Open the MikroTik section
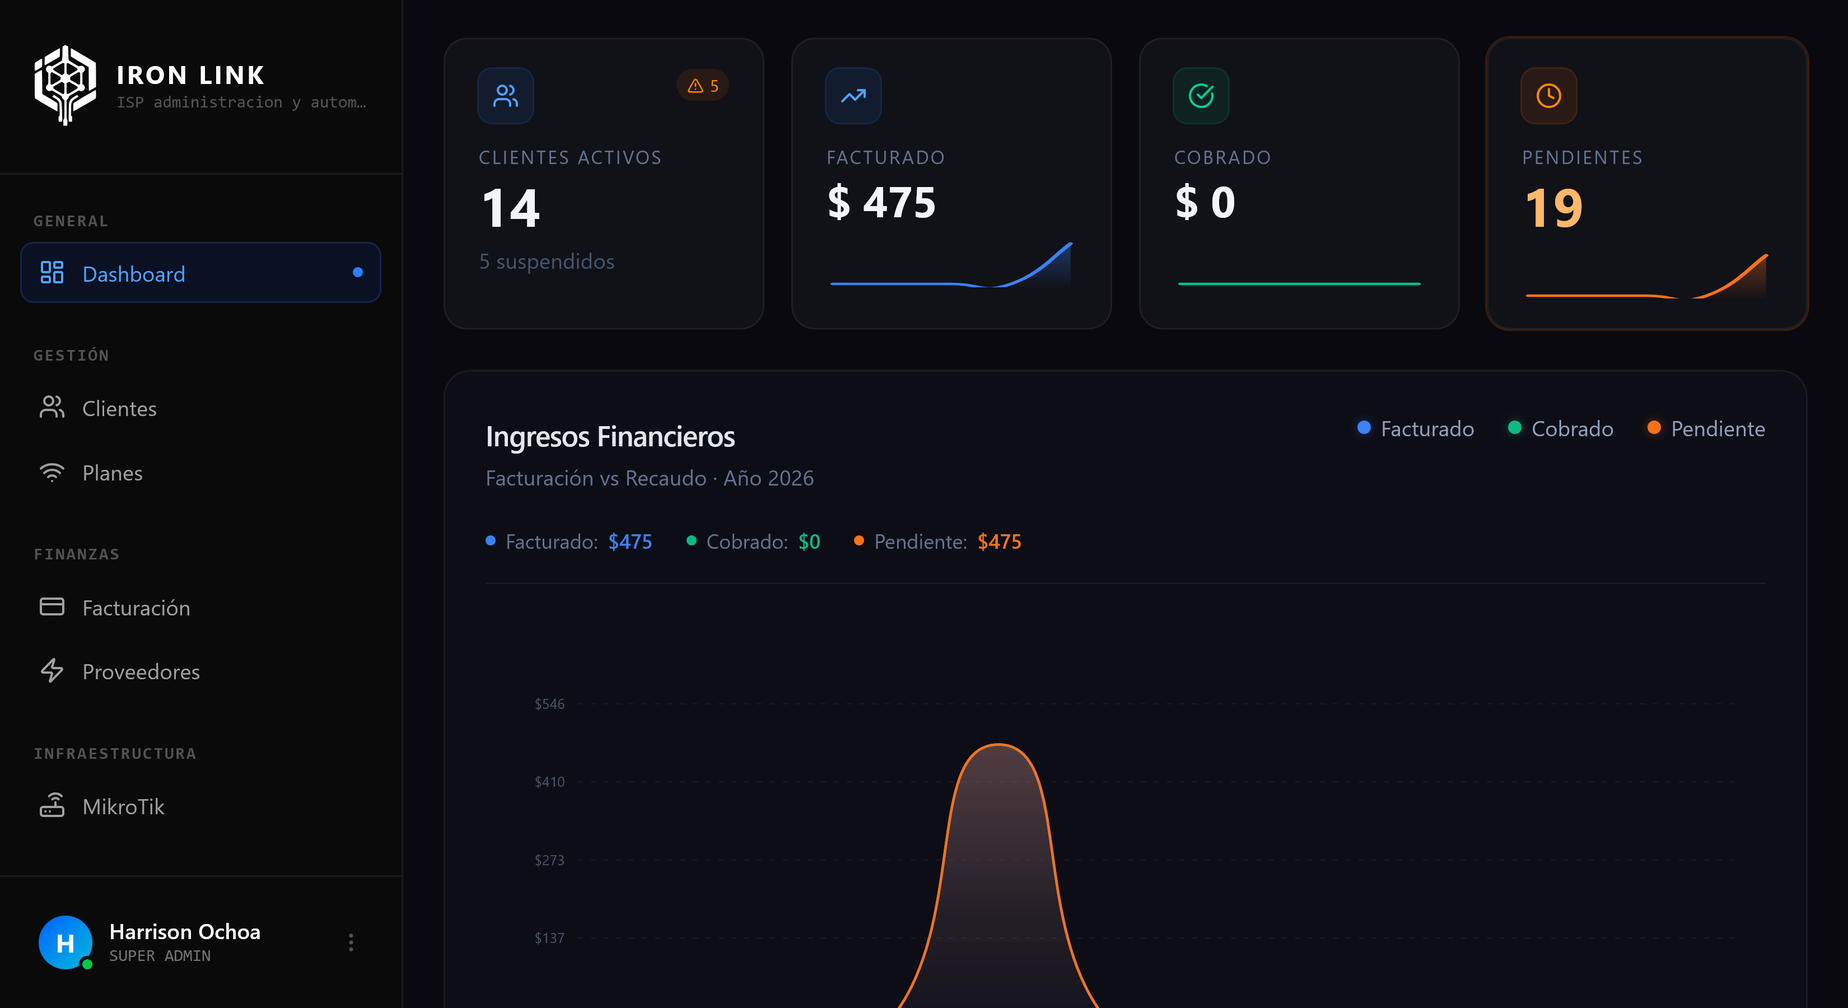 click(201, 806)
